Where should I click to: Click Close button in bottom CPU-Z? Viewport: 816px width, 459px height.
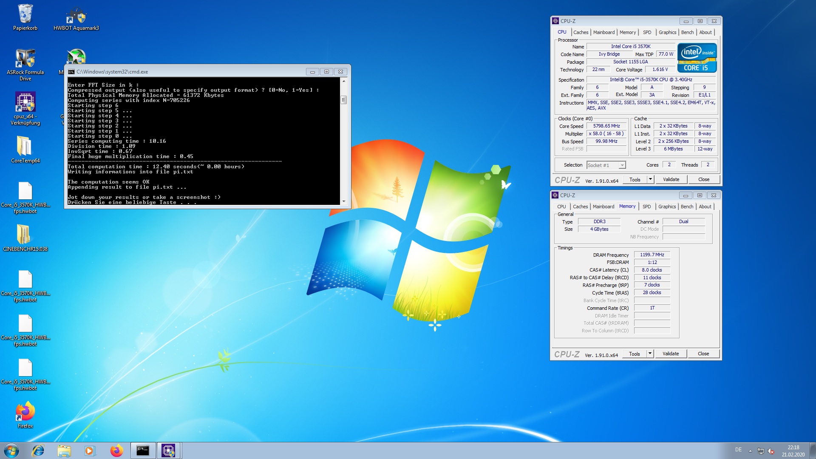tap(703, 354)
